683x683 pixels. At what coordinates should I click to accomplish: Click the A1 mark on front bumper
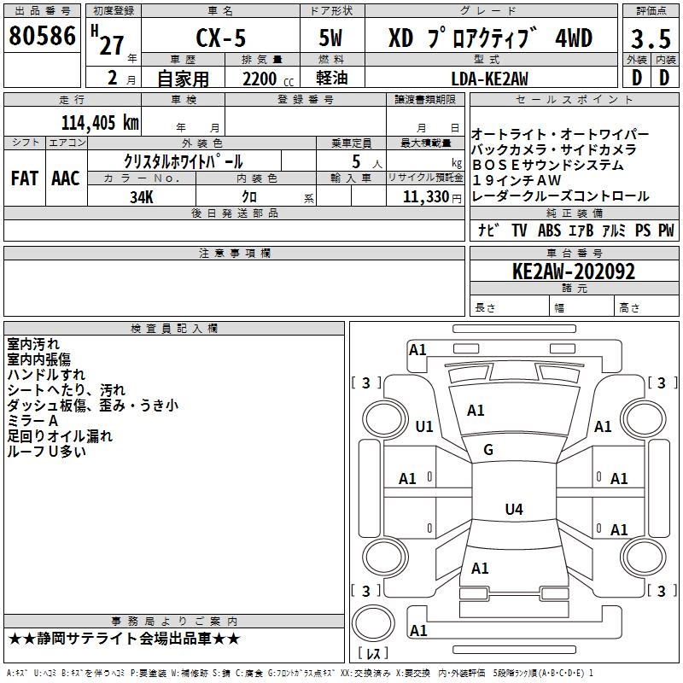click(x=417, y=349)
